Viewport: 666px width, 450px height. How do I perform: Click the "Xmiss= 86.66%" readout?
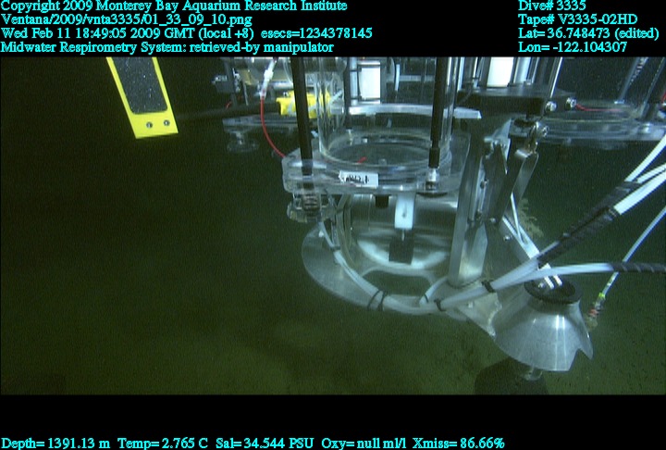(458, 444)
